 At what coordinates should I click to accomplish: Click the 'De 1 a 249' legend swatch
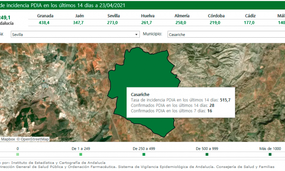click(81, 155)
